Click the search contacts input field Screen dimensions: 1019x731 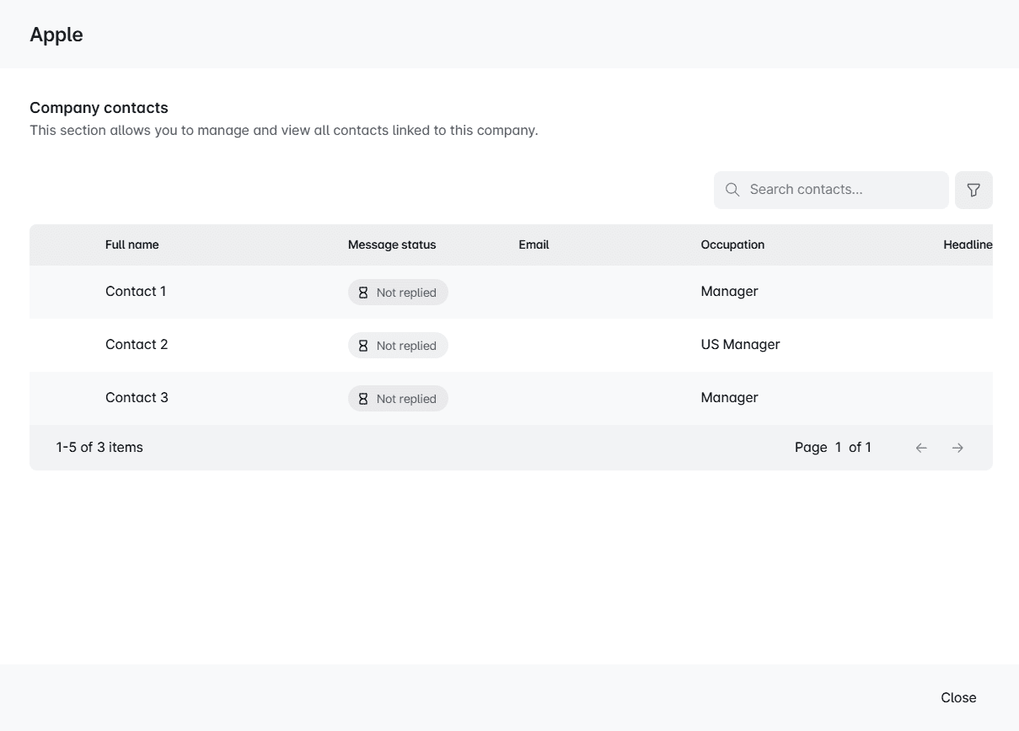[x=830, y=190]
